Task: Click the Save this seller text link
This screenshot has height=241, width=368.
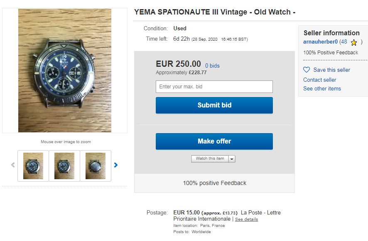Action: click(x=331, y=70)
